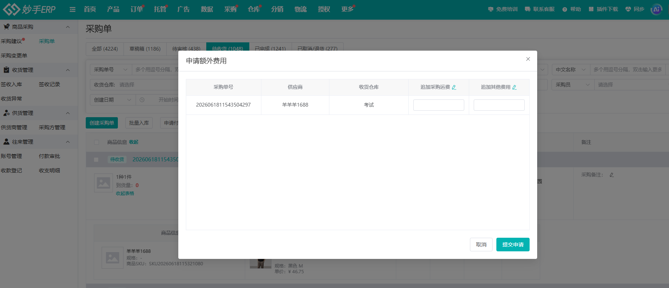
Task: Toggle the select-all checkbox in 商品信息 header
Action: coord(96,142)
